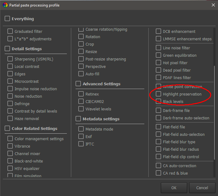Image resolution: width=218 pixels, height=196 pixels.
Task: Check PDAF lines filter
Action: 158,78
